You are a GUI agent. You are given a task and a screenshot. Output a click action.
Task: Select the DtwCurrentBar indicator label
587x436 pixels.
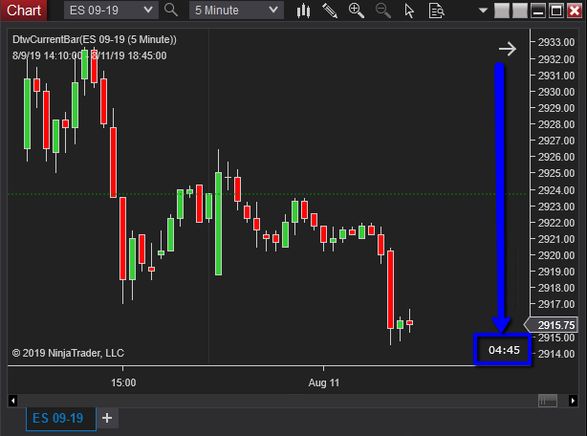[95, 39]
